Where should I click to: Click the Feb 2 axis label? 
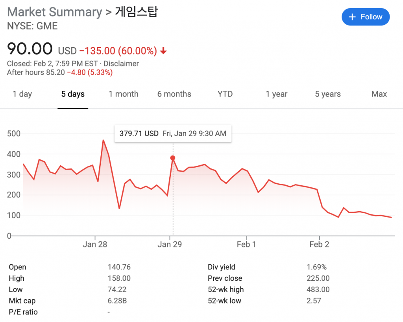point(319,244)
